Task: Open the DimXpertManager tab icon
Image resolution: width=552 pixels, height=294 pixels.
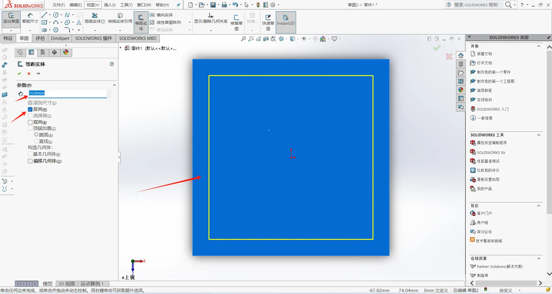Action: pyautogui.click(x=54, y=52)
